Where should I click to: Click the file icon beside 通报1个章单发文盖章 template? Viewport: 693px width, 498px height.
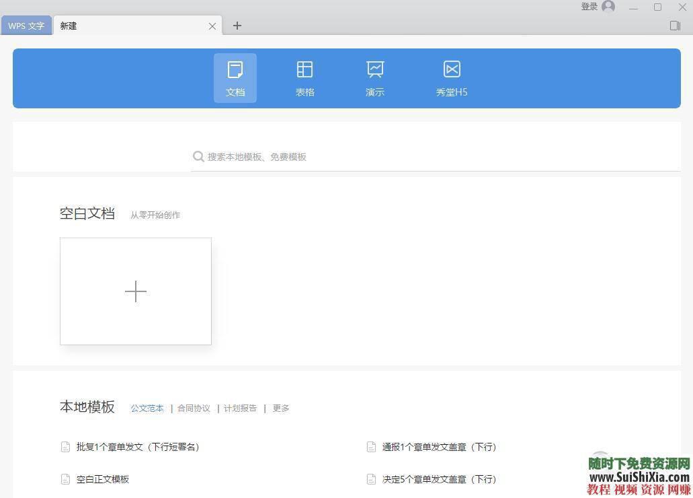[x=372, y=446]
